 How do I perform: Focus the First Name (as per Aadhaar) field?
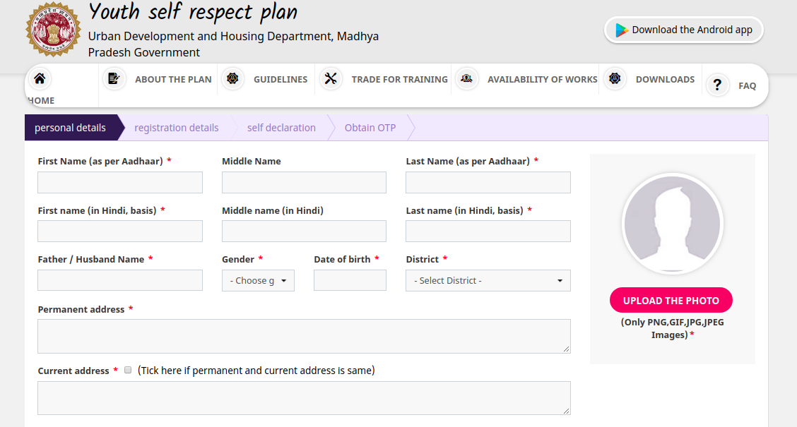click(120, 182)
